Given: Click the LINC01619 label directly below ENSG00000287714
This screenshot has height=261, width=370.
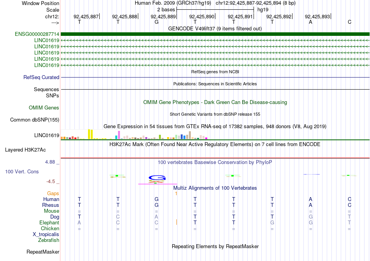Looking at the screenshot, I should tap(47, 41).
